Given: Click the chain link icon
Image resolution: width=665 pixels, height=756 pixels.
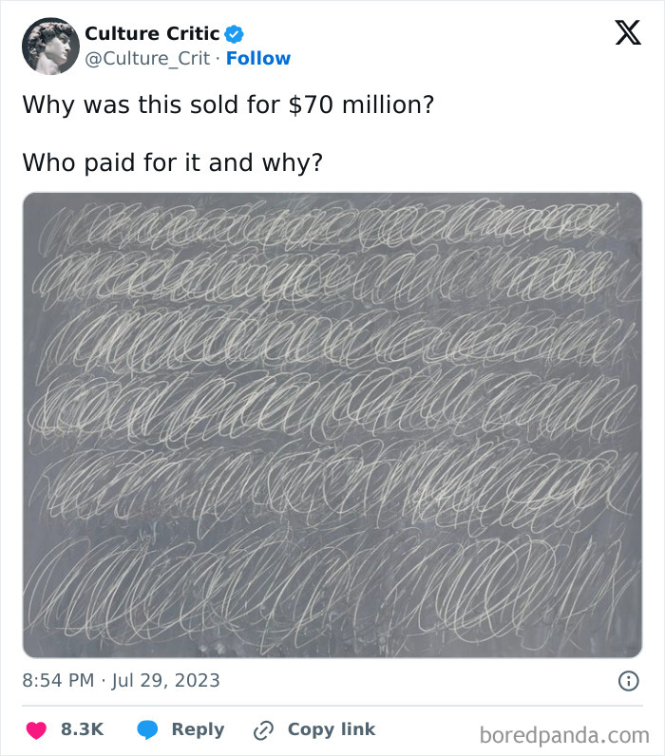Looking at the screenshot, I should 263,730.
